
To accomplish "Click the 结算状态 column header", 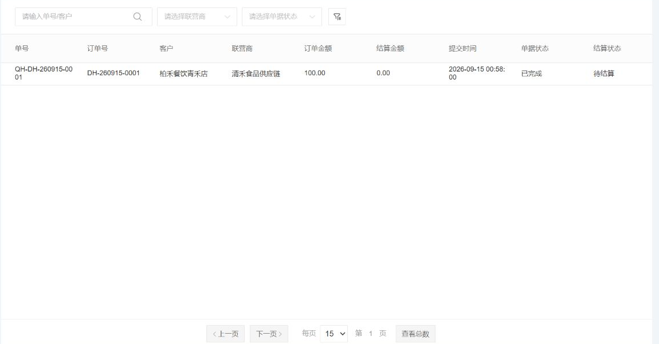I will click(607, 48).
